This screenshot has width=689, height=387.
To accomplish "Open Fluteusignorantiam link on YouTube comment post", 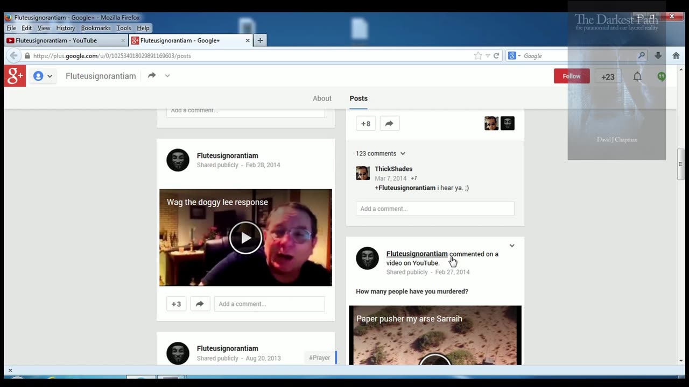I will click(417, 254).
